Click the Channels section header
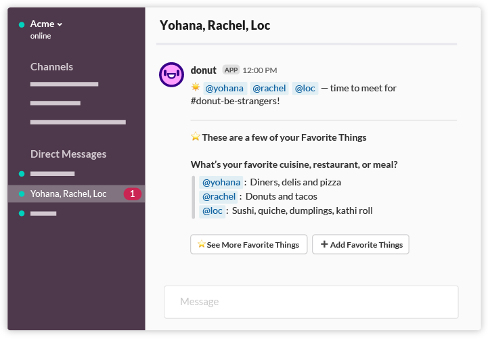Image resolution: width=488 pixels, height=339 pixels. tap(51, 67)
